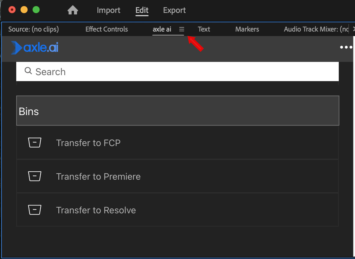Select the Transfer to Premiere bin icon
Screen dimensions: 355x259
[35, 176]
